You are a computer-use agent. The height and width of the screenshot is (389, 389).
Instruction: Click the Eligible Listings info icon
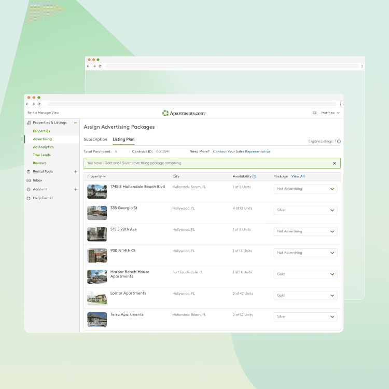339,142
